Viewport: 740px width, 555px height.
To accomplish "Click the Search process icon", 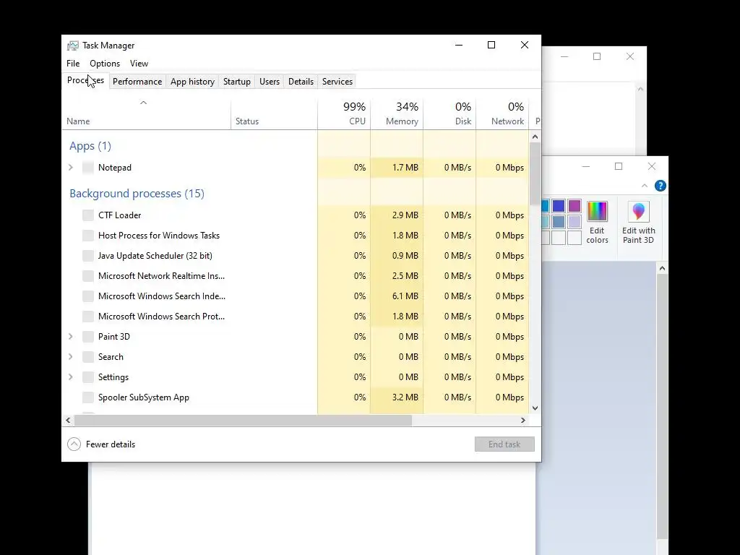I will click(x=87, y=357).
